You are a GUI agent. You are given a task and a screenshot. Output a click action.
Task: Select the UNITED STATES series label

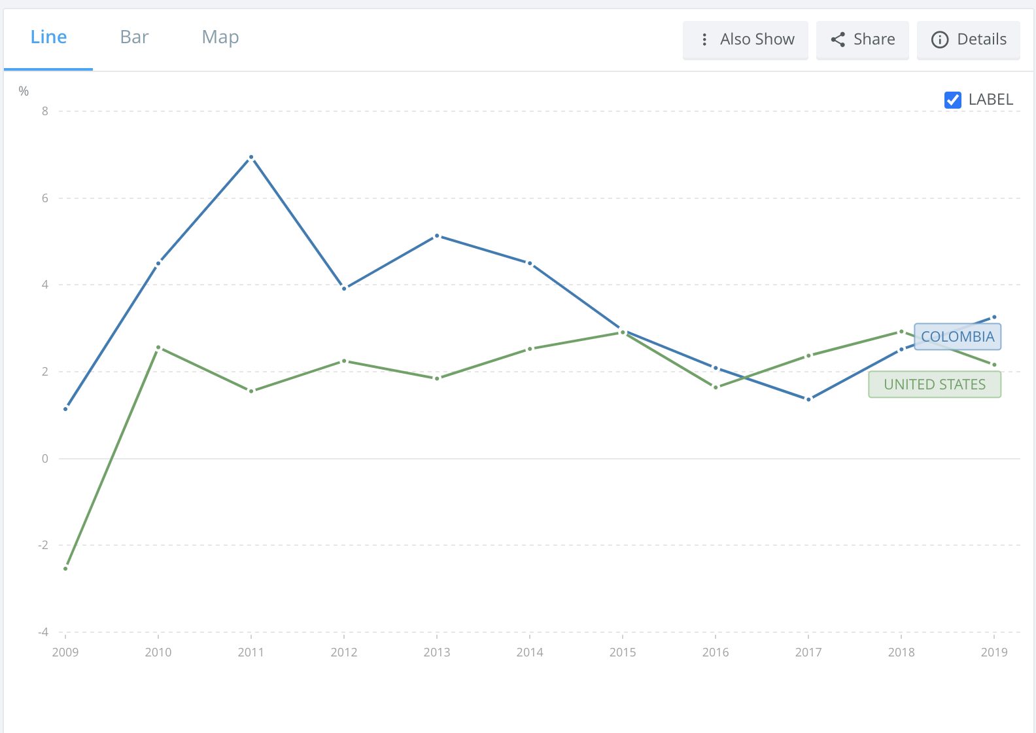[x=935, y=385]
